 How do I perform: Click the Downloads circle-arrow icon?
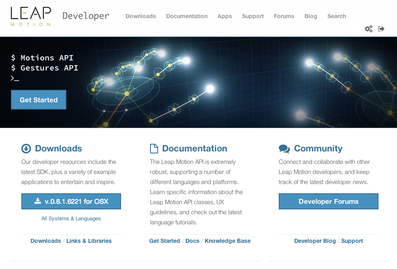26,149
